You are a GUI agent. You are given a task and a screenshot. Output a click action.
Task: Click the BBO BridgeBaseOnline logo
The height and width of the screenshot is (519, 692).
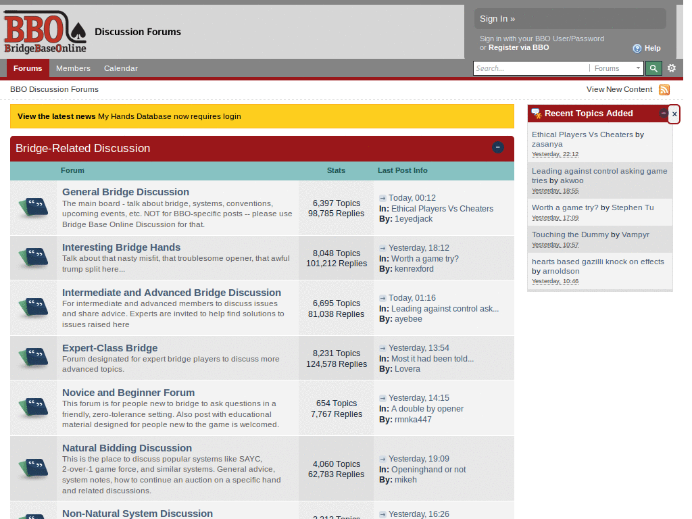click(x=45, y=32)
